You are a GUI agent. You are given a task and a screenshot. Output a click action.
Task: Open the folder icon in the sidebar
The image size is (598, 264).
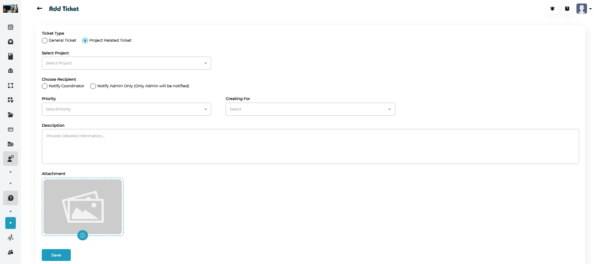tap(11, 115)
